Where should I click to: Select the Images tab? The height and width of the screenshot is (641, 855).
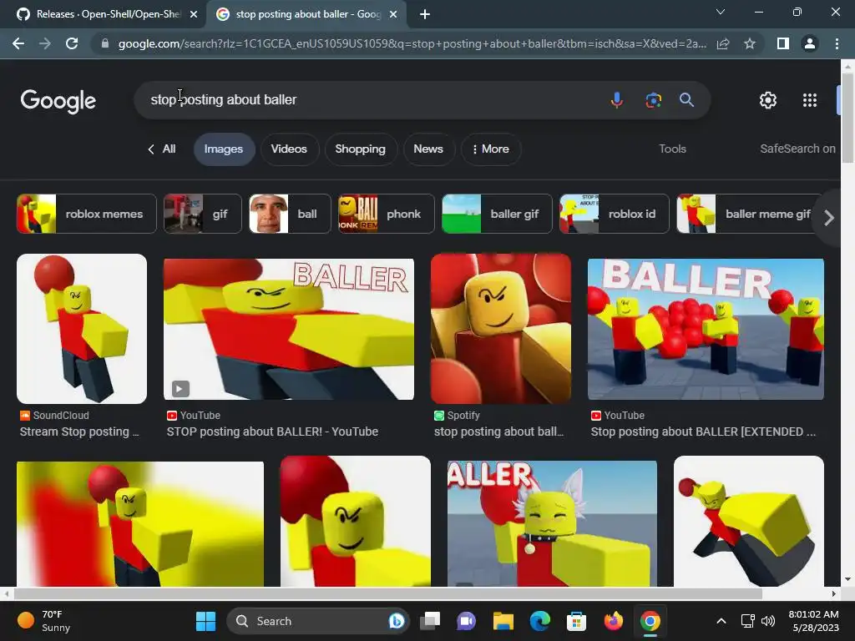[224, 149]
